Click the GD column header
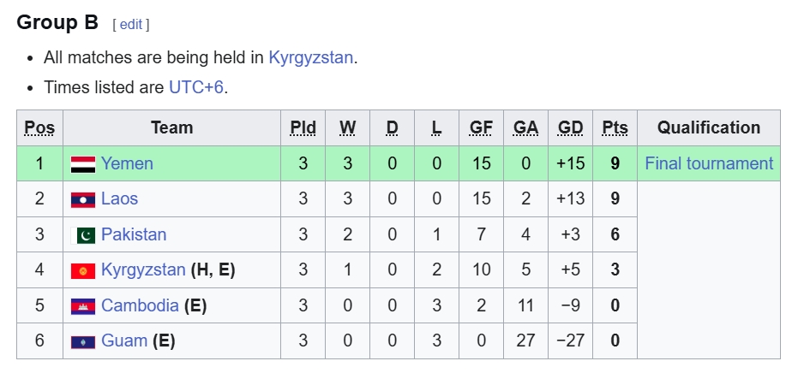Image resolution: width=792 pixels, height=373 pixels. click(x=570, y=128)
